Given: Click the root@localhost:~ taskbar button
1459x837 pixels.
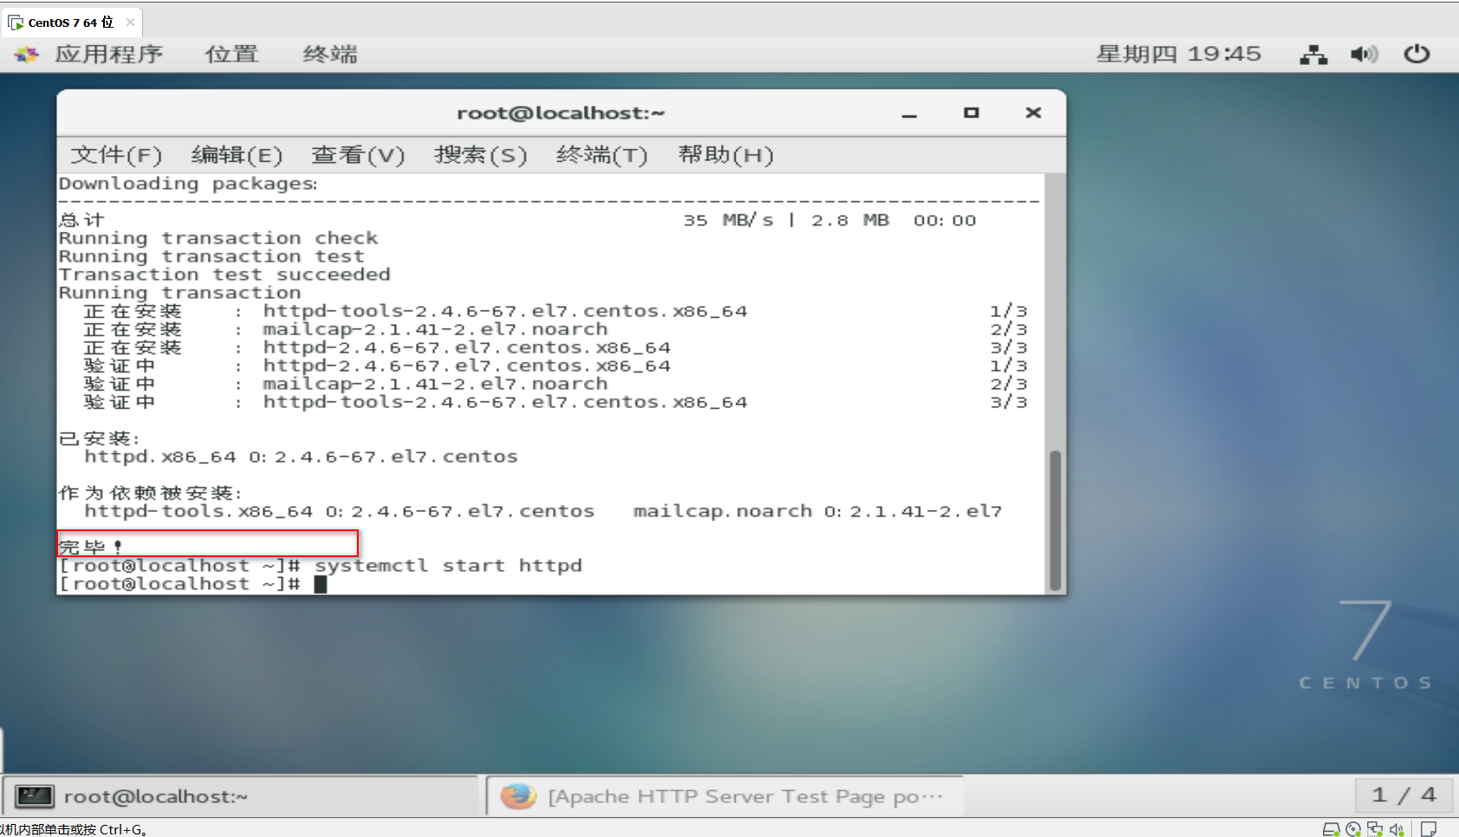Looking at the screenshot, I should tap(156, 795).
